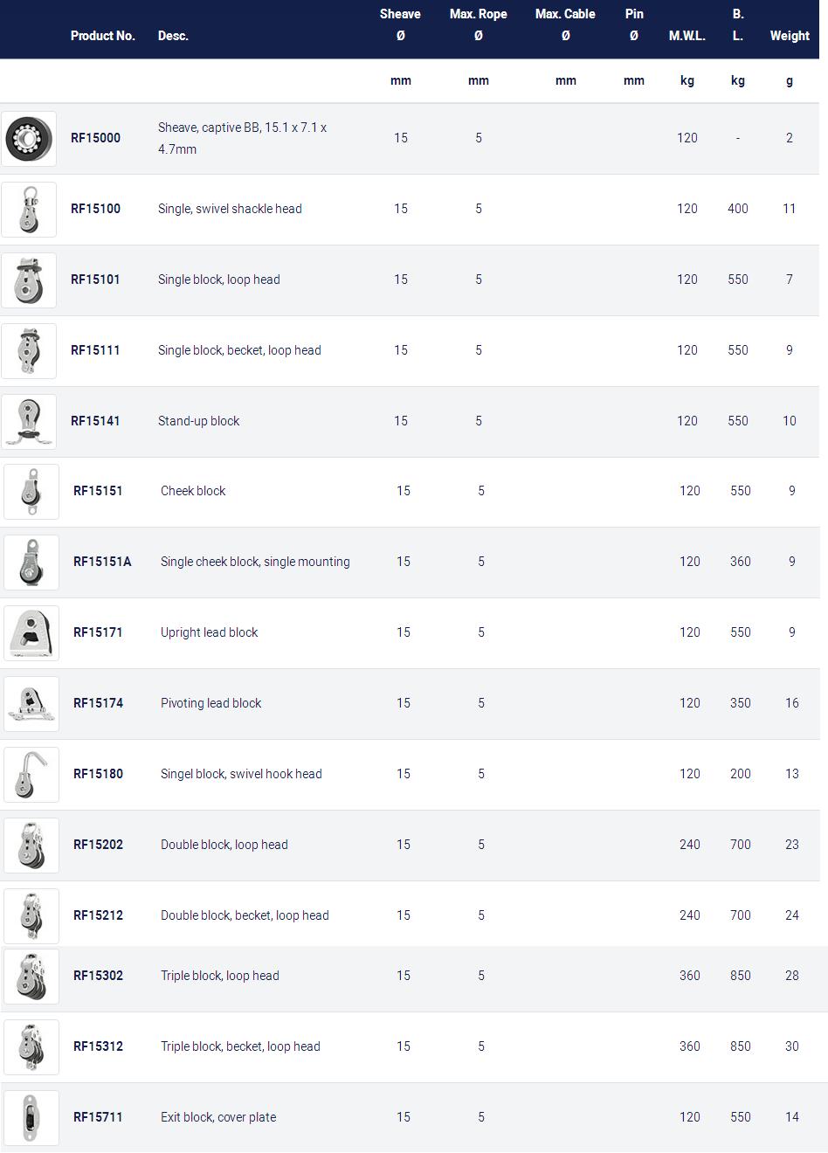Click the Weight column header
Viewport: 828px width, 1153px height.
click(790, 36)
